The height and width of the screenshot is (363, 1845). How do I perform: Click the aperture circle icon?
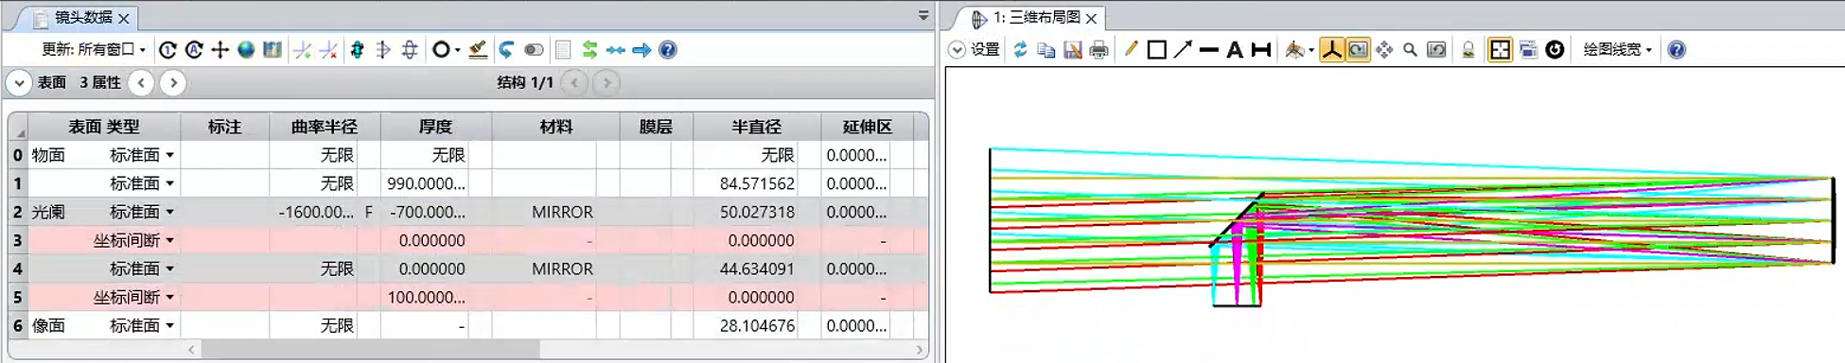pyautogui.click(x=441, y=50)
